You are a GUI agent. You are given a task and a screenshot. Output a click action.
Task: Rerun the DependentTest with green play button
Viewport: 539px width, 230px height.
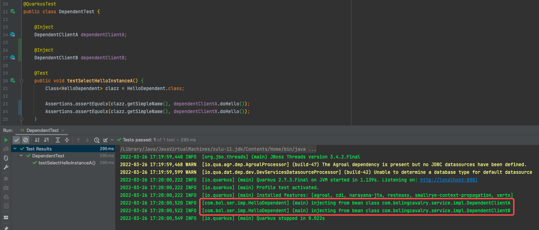[6, 140]
